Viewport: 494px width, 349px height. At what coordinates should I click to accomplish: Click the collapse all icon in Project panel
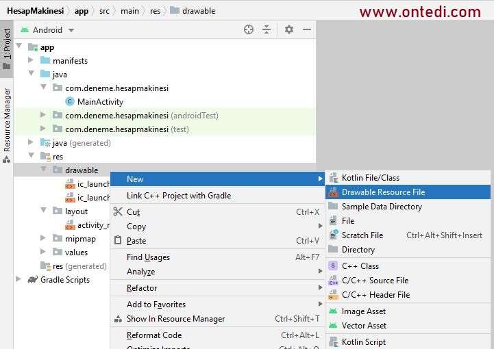click(x=267, y=29)
